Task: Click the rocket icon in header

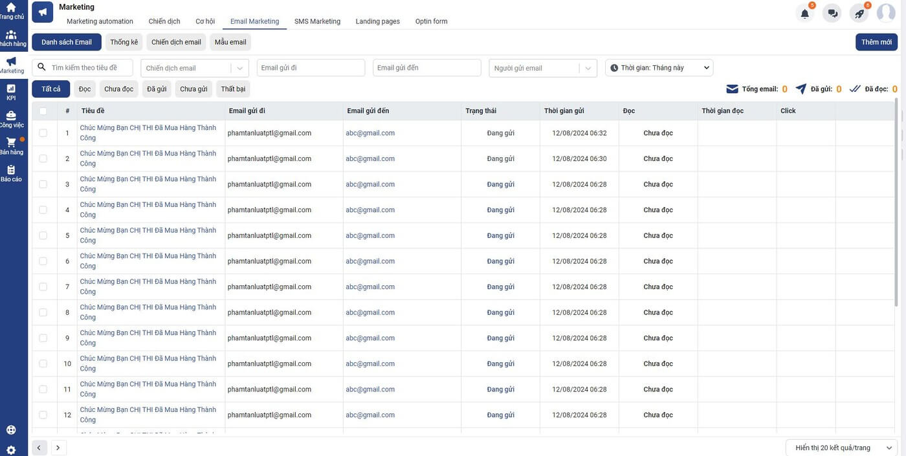Action: 859,14
